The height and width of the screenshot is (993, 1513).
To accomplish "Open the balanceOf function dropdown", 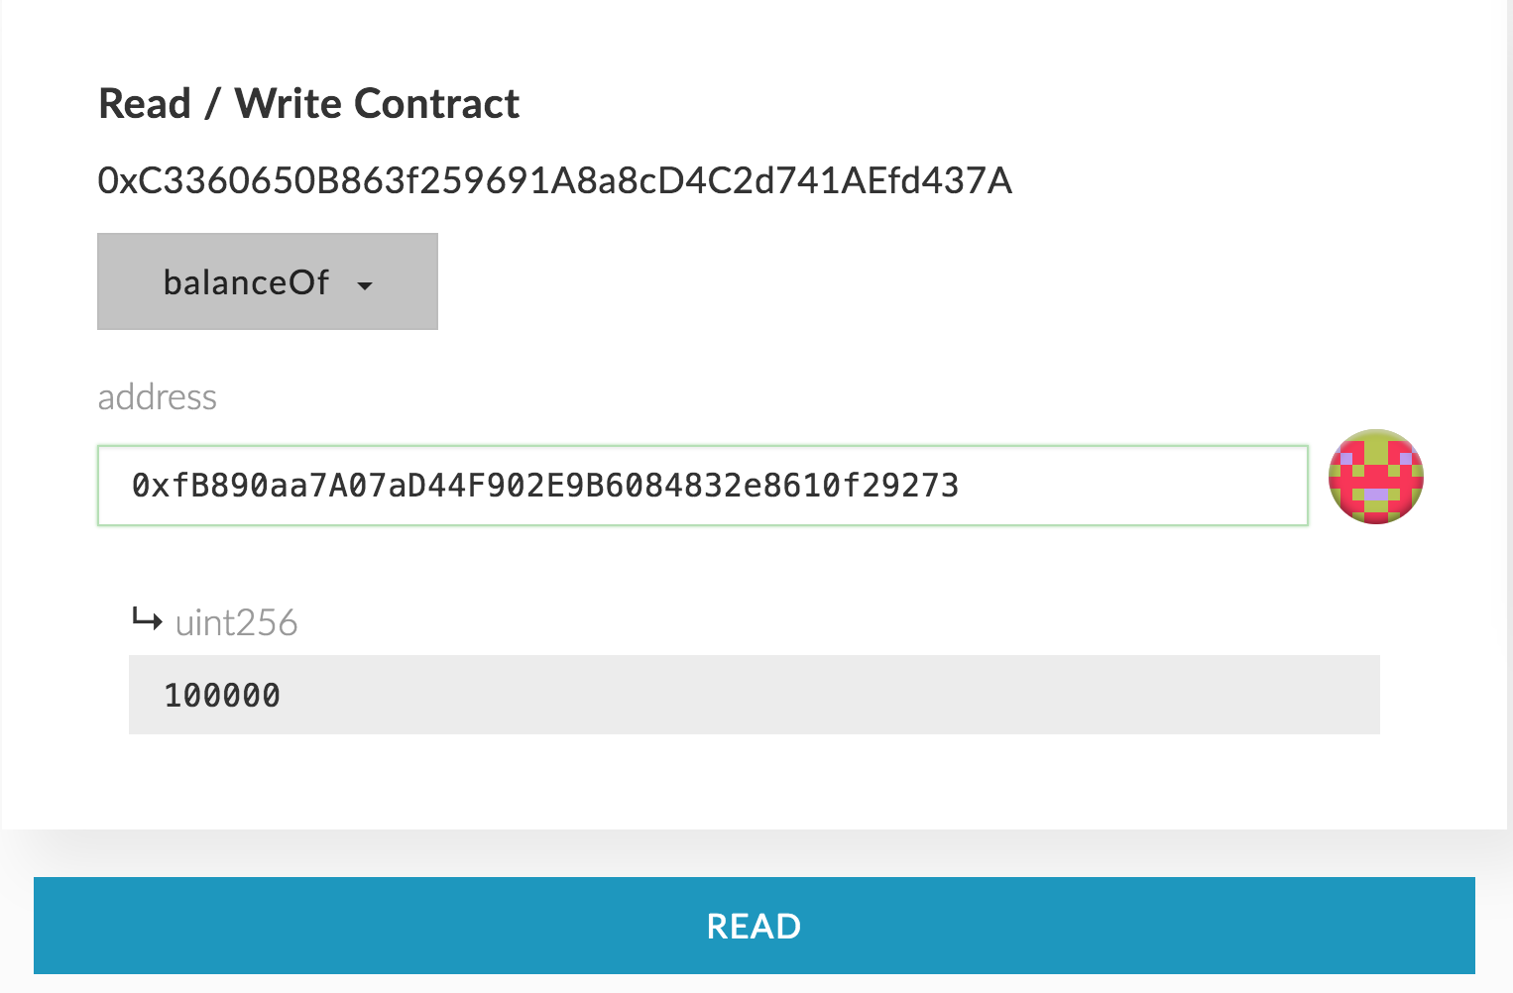I will (268, 282).
